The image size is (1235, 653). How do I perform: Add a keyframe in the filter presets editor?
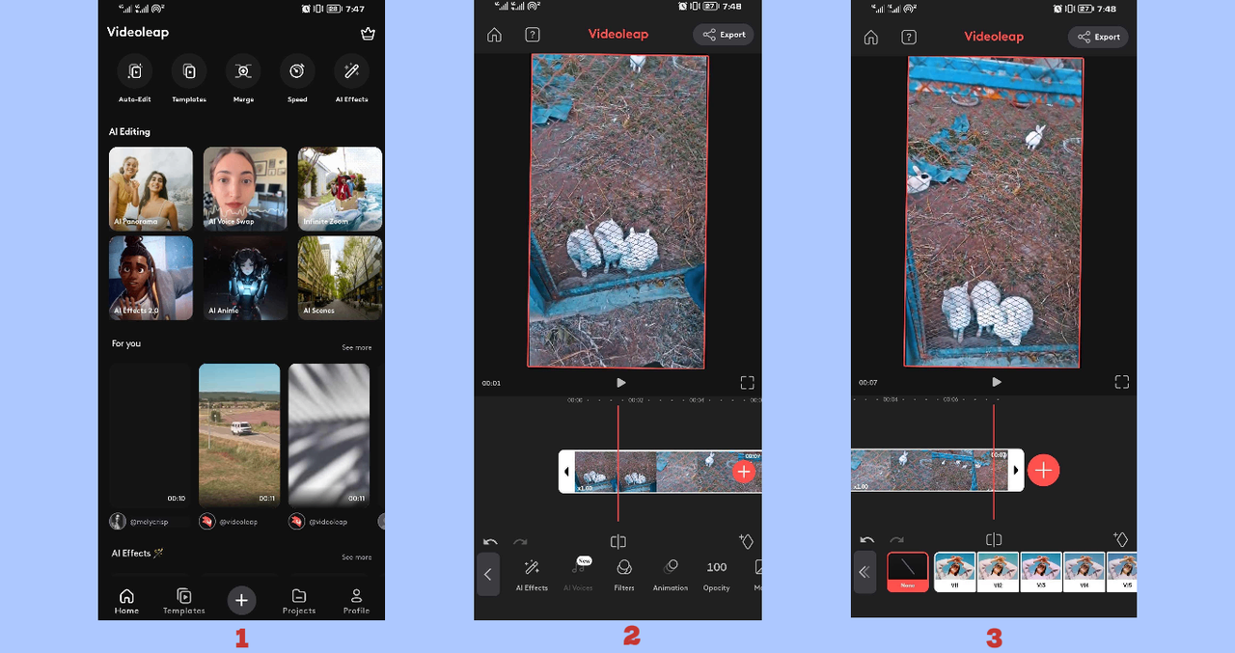pyautogui.click(x=1120, y=539)
